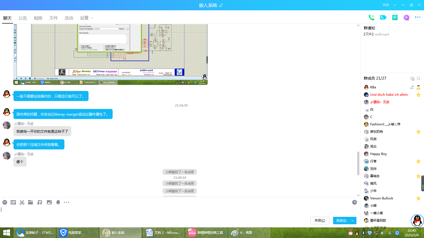Viewport: 424px width, 238px height.
Task: Open the emoji picker
Action: [5, 202]
